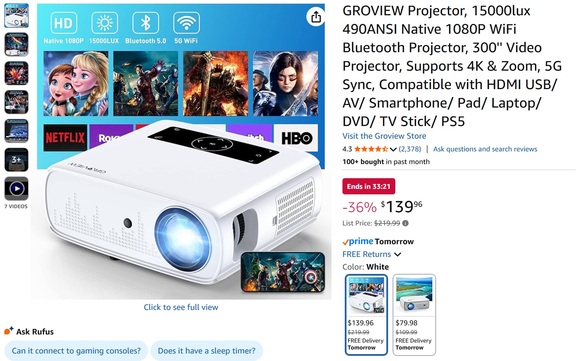Select the second thumbnail with space scene

point(16,44)
